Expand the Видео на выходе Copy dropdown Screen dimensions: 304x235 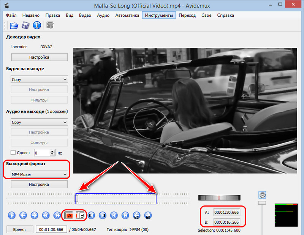click(39, 80)
